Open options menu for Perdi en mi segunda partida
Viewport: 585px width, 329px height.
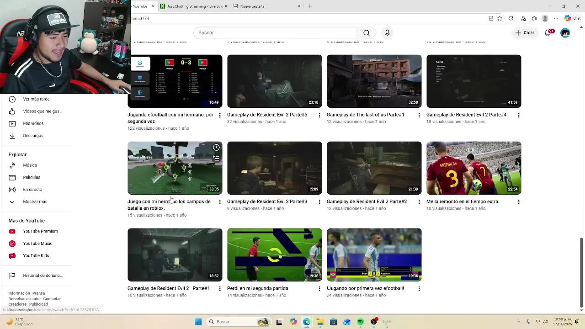point(319,289)
